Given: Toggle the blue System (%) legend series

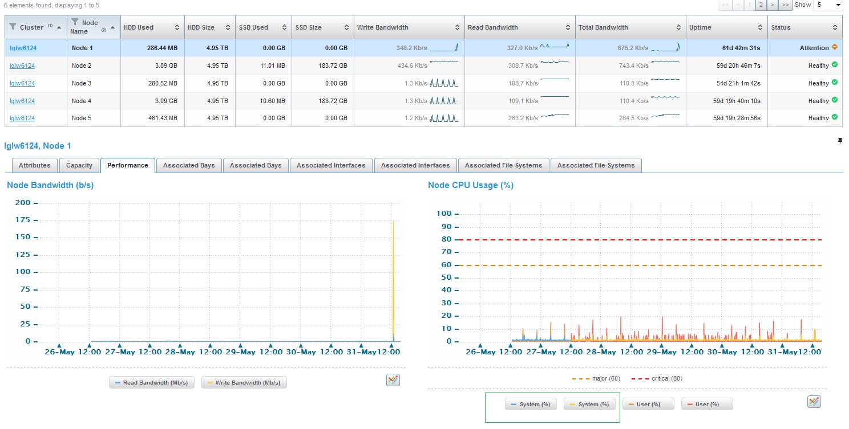Looking at the screenshot, I should pos(531,405).
